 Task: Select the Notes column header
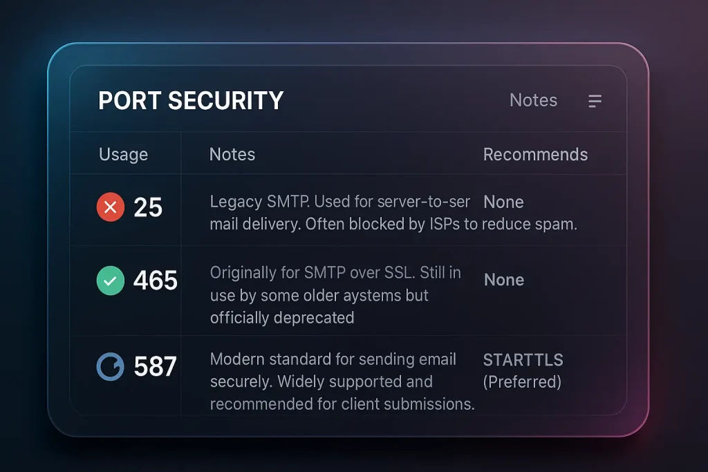[232, 154]
